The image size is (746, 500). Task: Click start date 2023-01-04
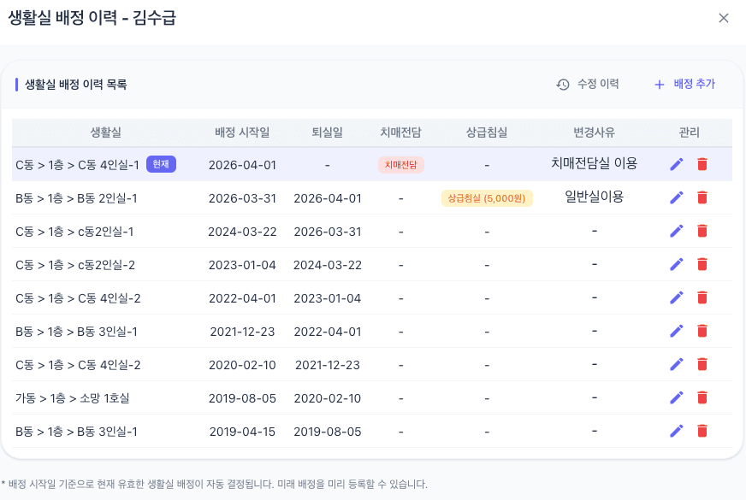(242, 265)
